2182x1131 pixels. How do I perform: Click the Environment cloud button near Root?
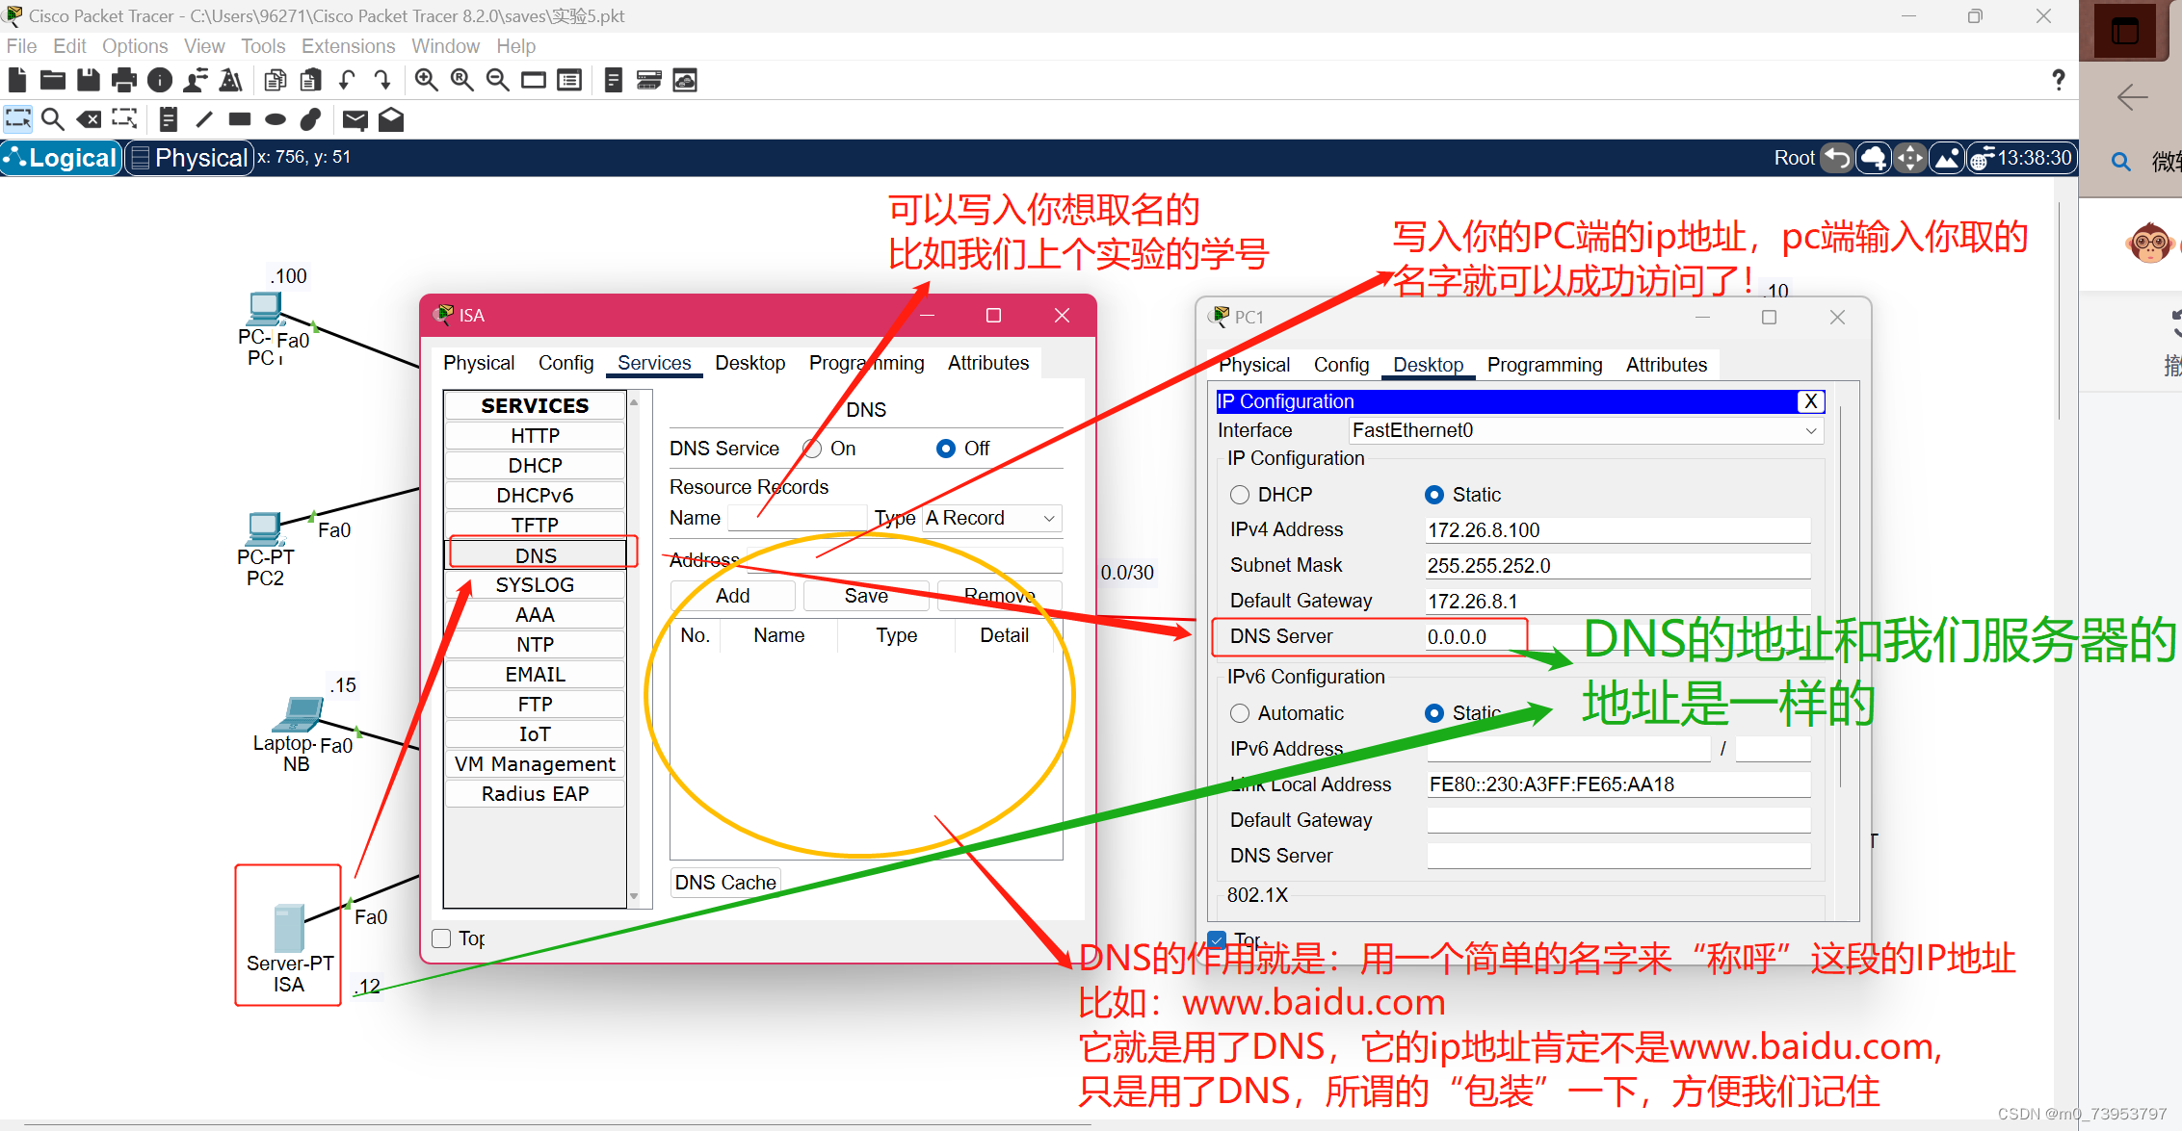1872,157
